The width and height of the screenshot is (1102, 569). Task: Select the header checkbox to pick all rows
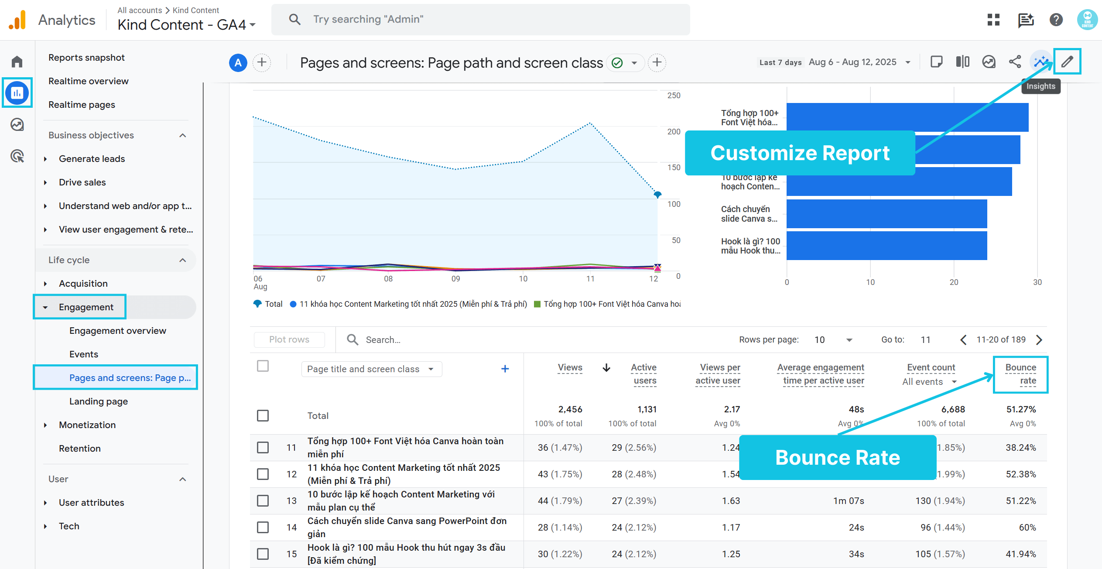(263, 366)
